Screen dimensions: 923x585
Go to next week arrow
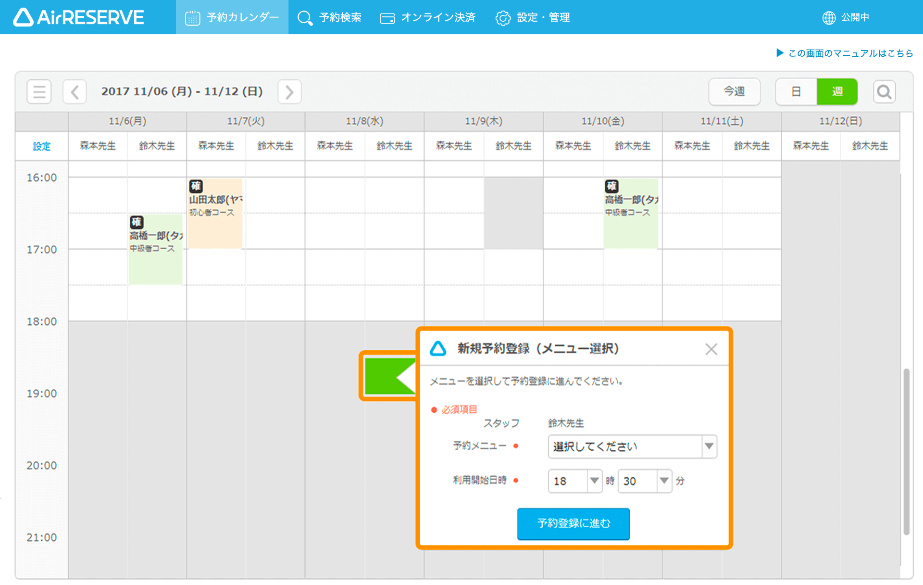click(289, 91)
